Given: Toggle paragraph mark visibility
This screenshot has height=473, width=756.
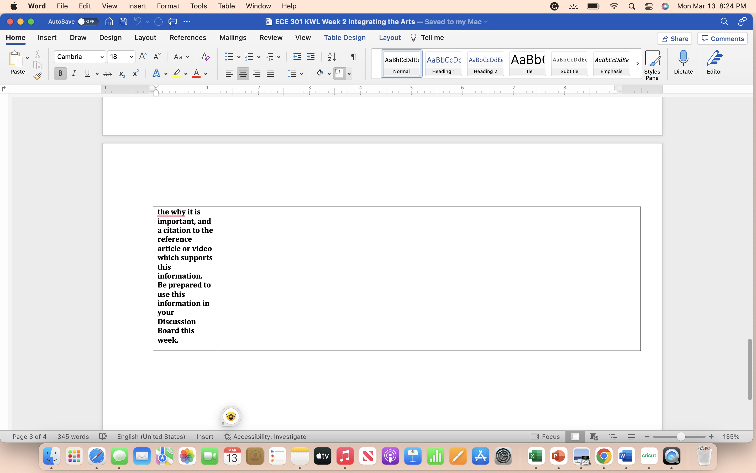Looking at the screenshot, I should click(353, 56).
